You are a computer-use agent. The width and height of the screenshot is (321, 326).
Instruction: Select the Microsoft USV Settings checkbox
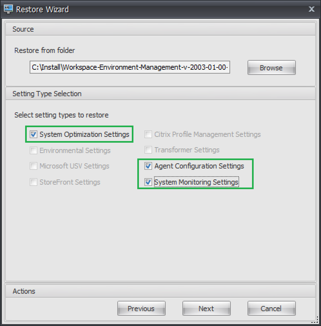34,166
